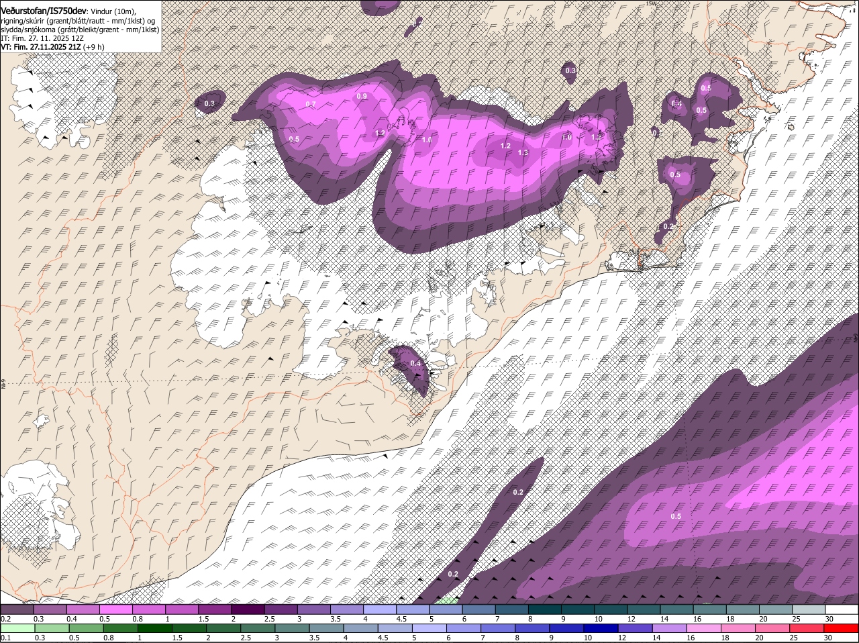Screen dimensions: 859x643
Task: Click the 15W longitude label
Action: (650, 3)
